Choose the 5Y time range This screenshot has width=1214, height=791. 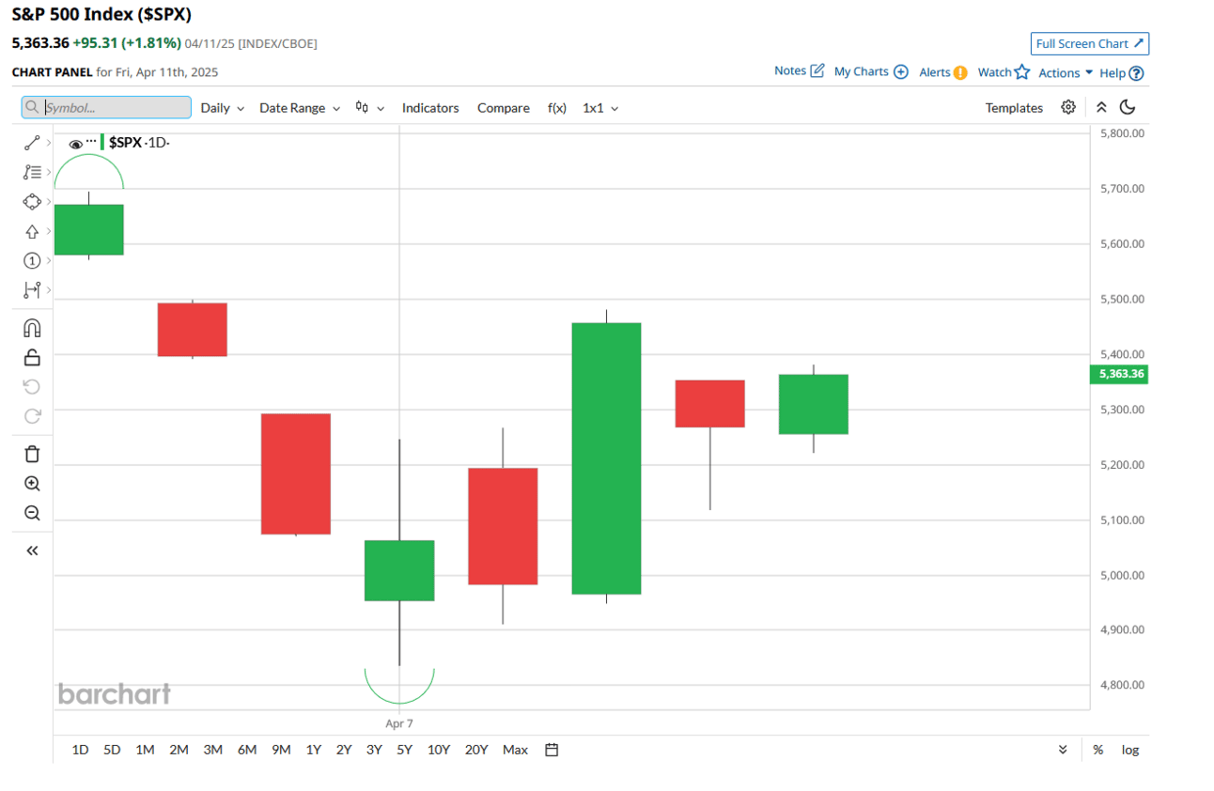(x=405, y=750)
